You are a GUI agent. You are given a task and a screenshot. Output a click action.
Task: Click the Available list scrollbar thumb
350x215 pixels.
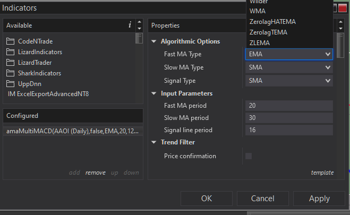[139, 38]
